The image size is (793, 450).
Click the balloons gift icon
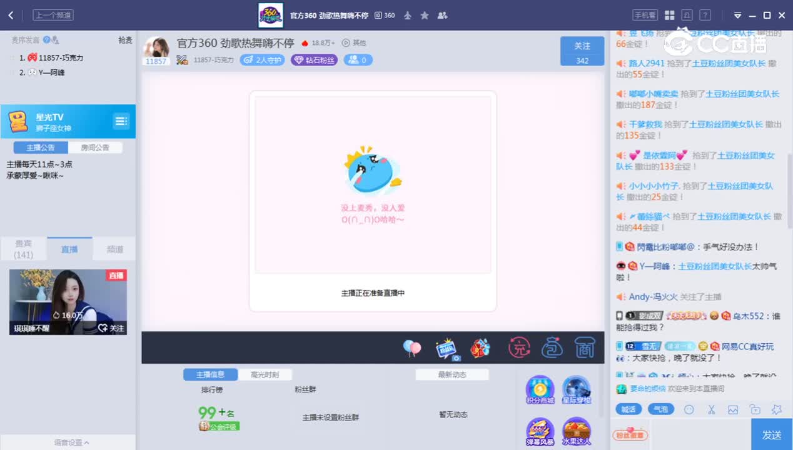tap(412, 348)
